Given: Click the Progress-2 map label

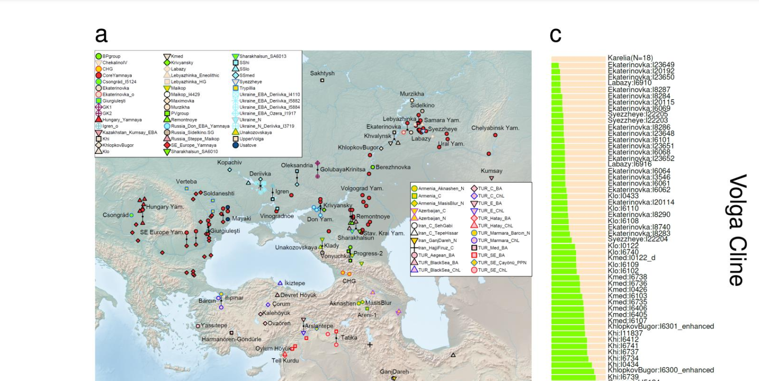Looking at the screenshot, I should pyautogui.click(x=368, y=253).
